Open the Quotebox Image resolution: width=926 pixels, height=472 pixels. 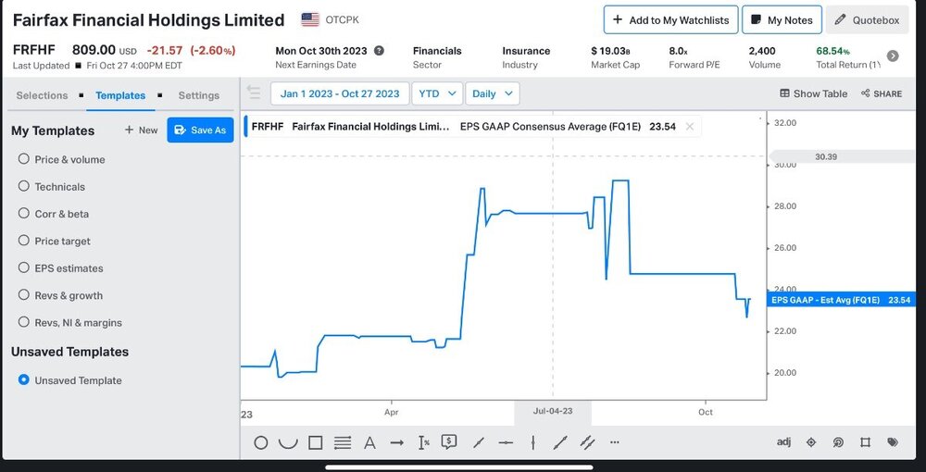[x=867, y=20]
